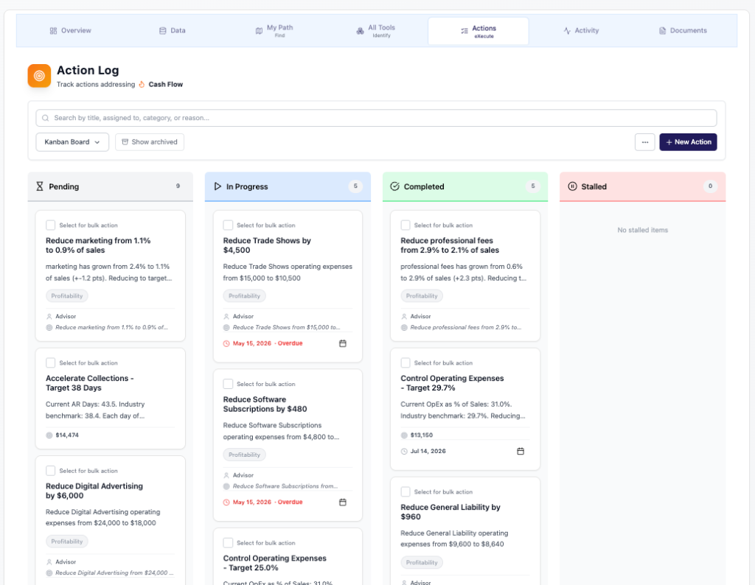Open calendar icon on Software Subscriptions card

[343, 502]
